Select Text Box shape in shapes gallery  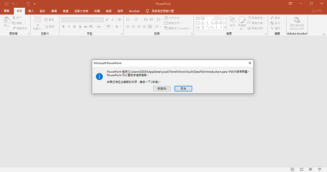pos(198,18)
